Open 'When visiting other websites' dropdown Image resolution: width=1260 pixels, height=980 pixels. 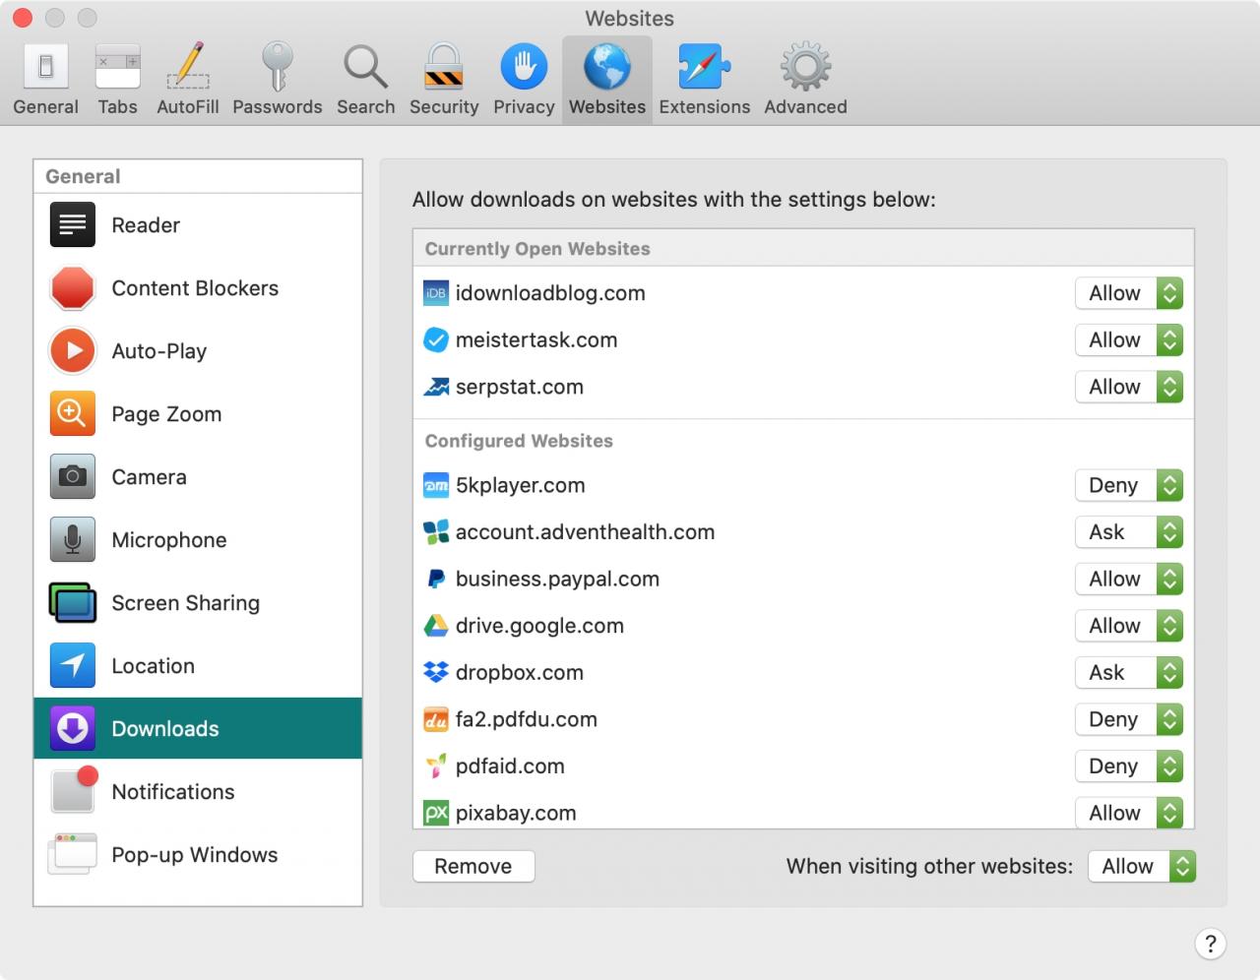point(1142,866)
